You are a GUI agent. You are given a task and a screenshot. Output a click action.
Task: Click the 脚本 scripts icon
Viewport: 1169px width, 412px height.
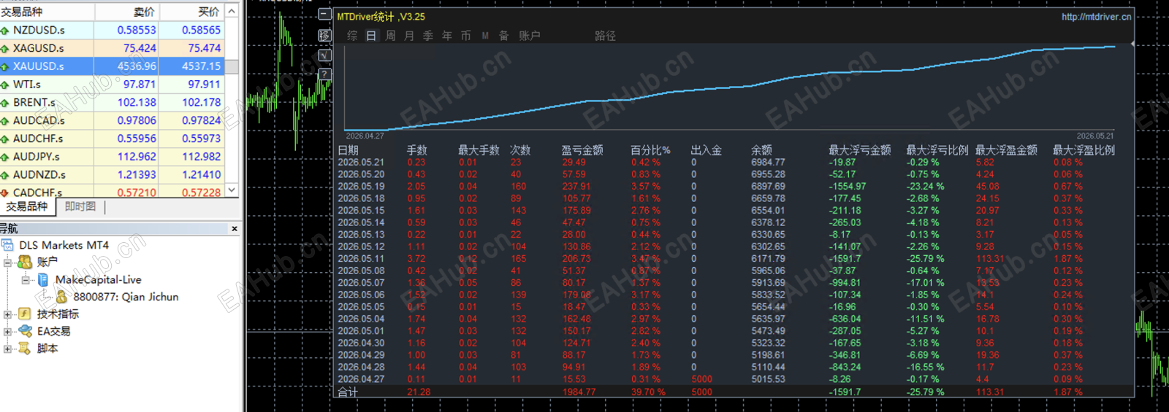(x=25, y=349)
